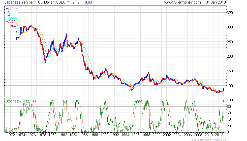Image resolution: width=247 pixels, height=141 pixels.
Task: Click the year label 1996
Action: (x=136, y=135)
